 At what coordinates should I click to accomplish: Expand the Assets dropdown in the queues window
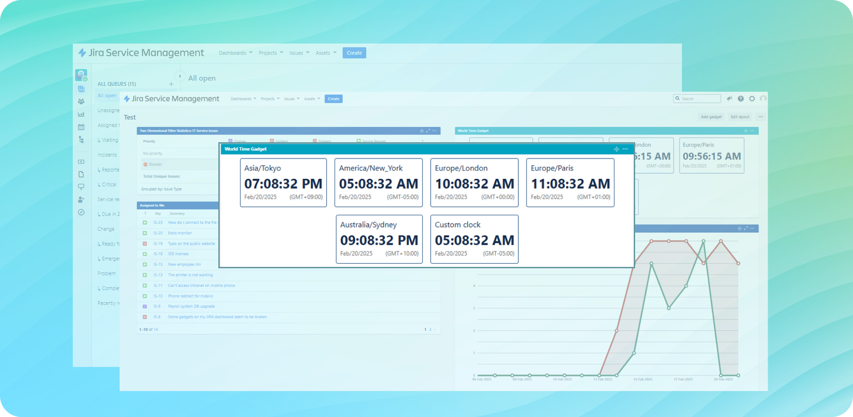pos(326,53)
